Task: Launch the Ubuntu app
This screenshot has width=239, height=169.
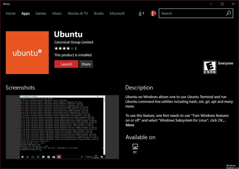Action: coord(66,64)
